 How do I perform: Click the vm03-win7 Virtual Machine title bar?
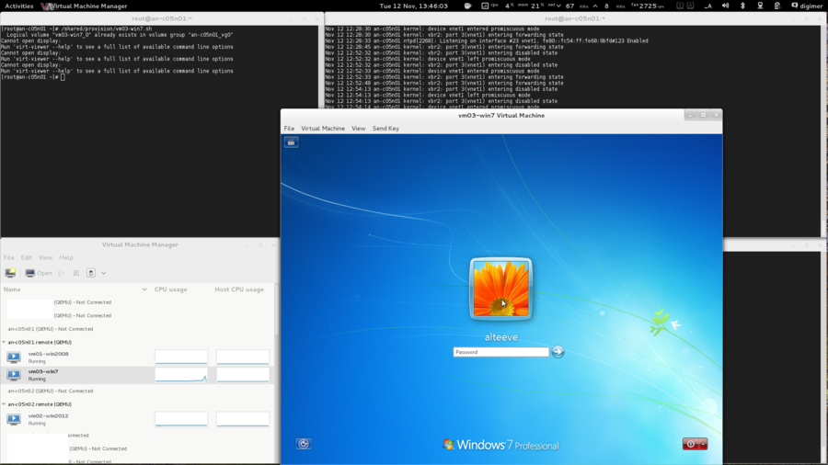pos(501,116)
